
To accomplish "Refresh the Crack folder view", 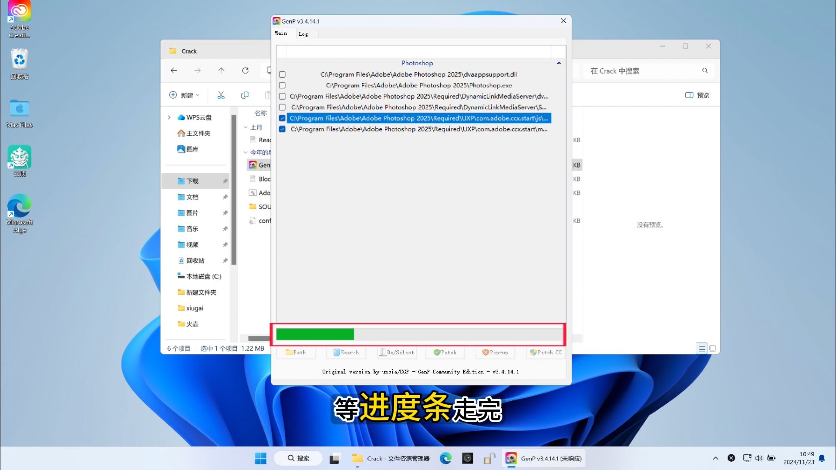I will coord(246,70).
